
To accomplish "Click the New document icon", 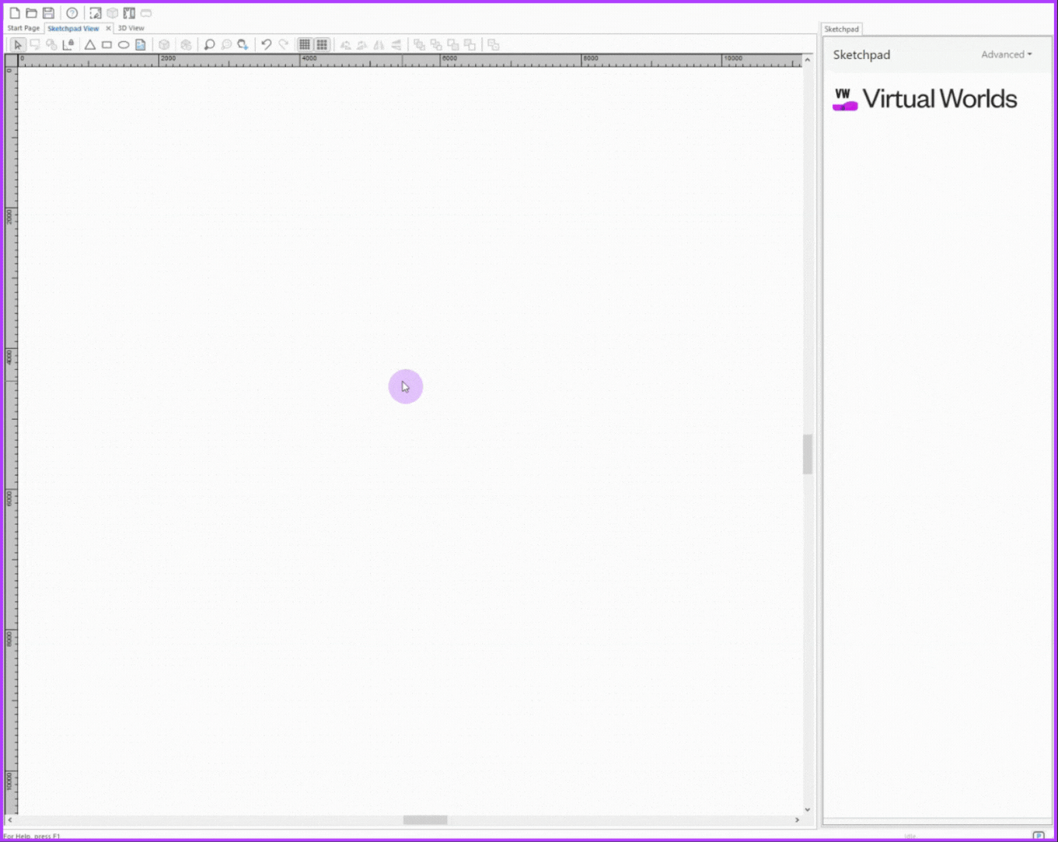I will (x=15, y=13).
